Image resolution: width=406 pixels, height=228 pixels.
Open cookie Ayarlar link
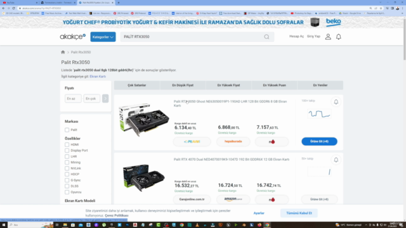pos(259,213)
